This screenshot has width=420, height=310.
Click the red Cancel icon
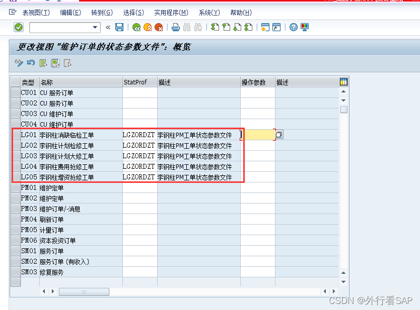(x=159, y=27)
